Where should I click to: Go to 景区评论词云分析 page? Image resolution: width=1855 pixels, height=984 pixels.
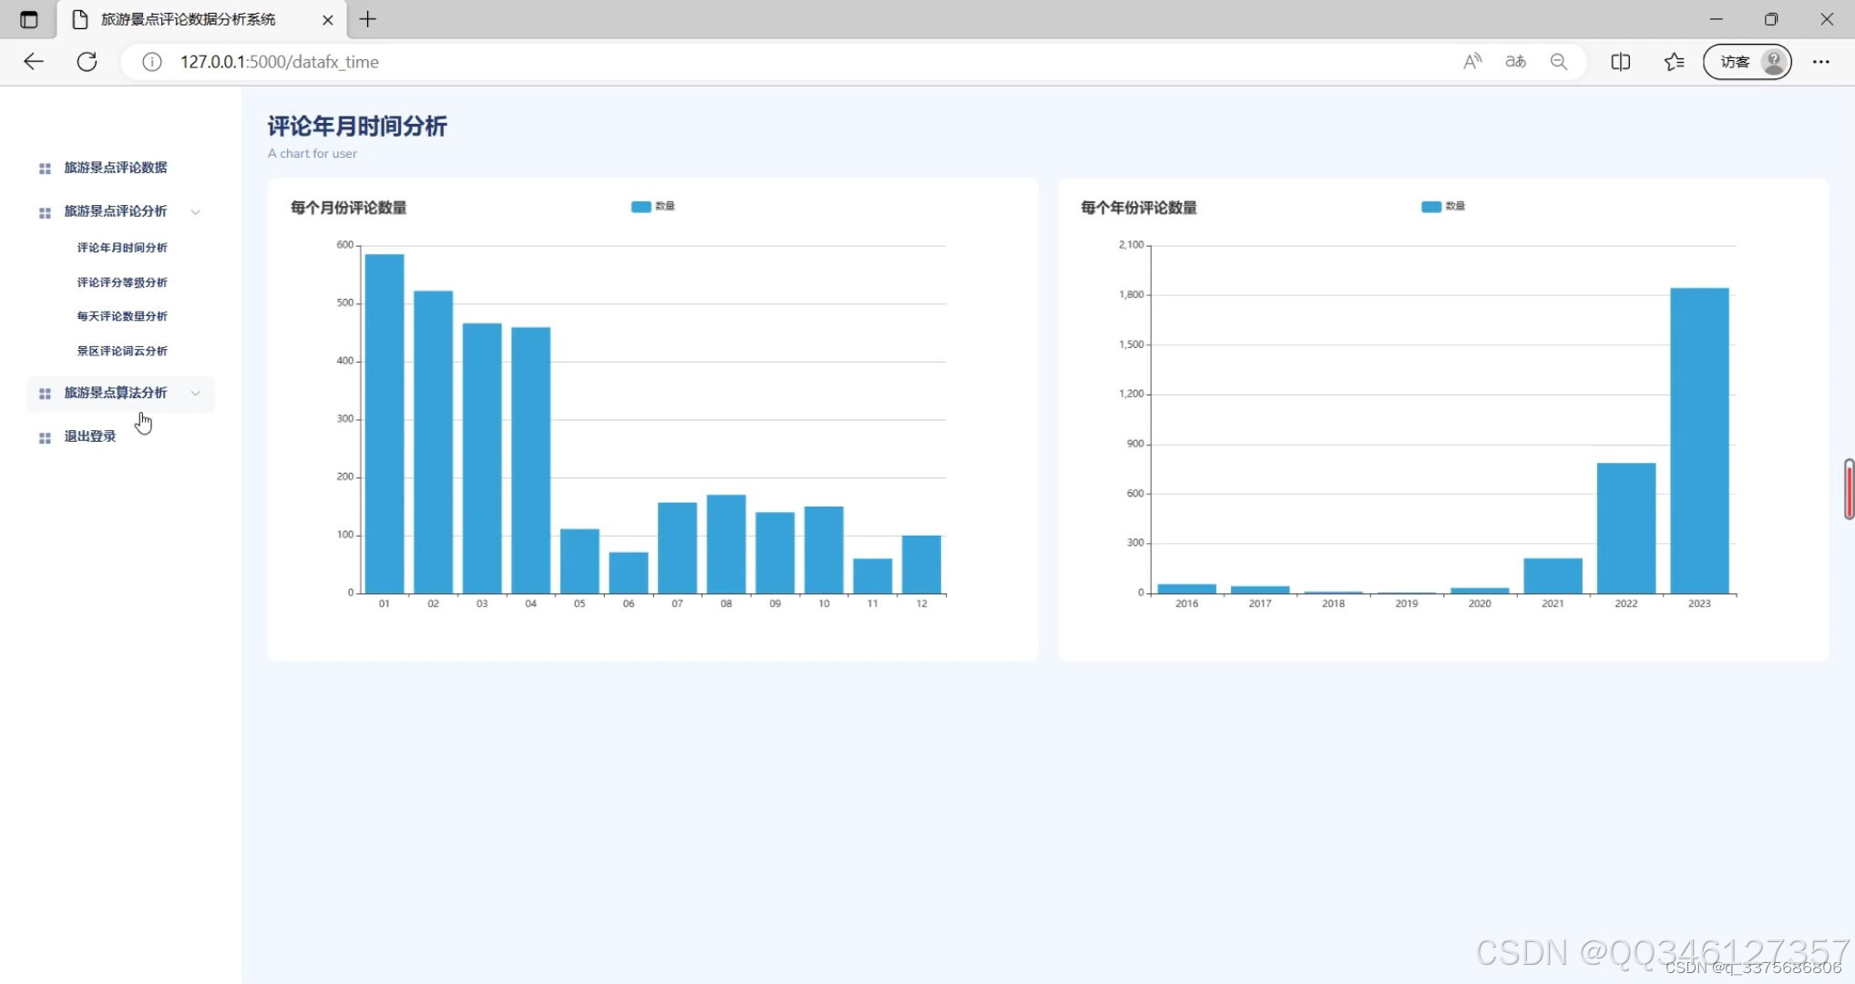coord(122,351)
